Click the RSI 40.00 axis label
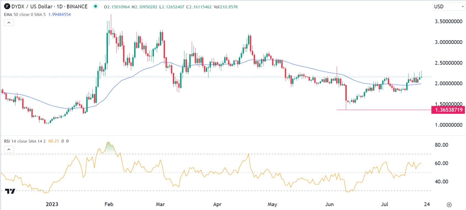 coord(441,182)
